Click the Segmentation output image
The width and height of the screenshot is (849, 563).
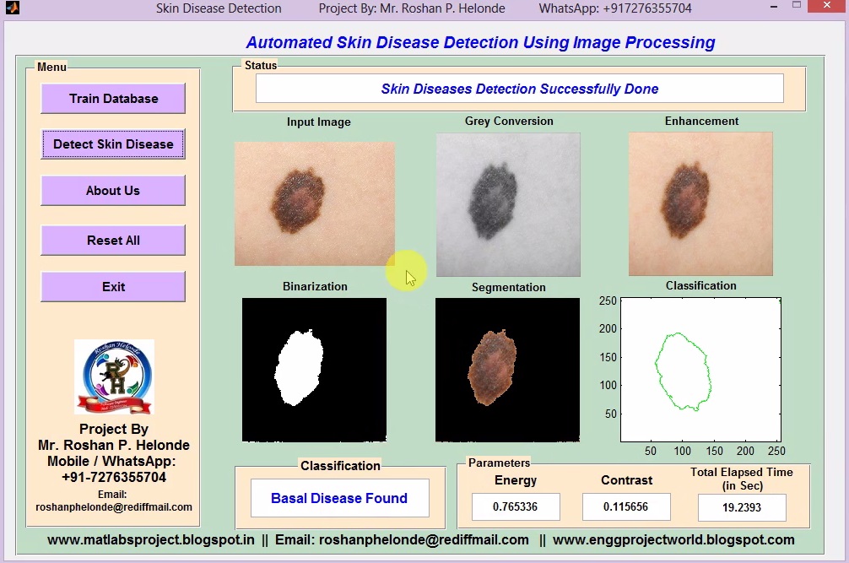507,369
